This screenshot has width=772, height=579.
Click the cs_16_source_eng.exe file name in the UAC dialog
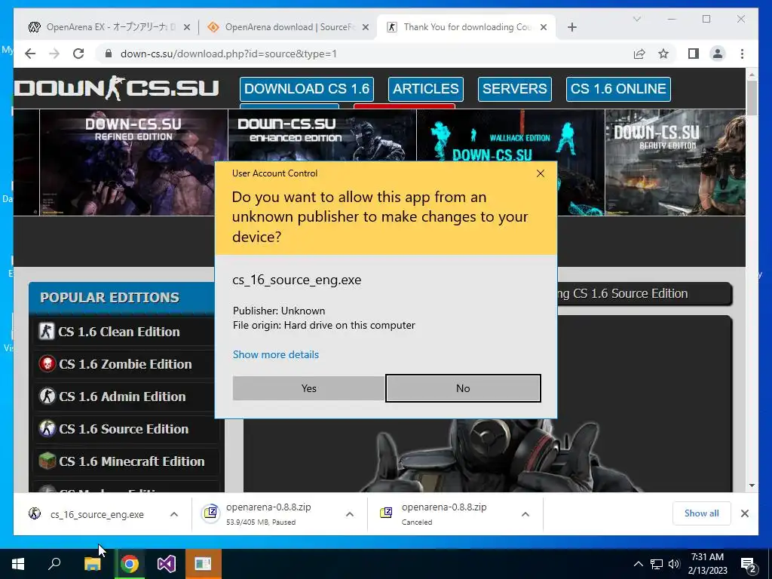pos(297,280)
